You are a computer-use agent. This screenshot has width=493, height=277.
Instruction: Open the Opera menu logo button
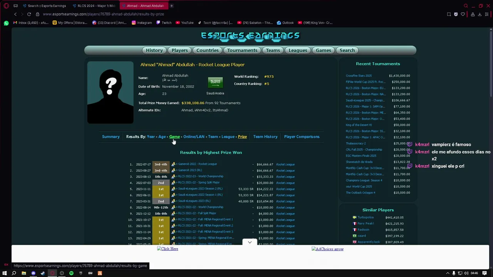tap(6, 6)
